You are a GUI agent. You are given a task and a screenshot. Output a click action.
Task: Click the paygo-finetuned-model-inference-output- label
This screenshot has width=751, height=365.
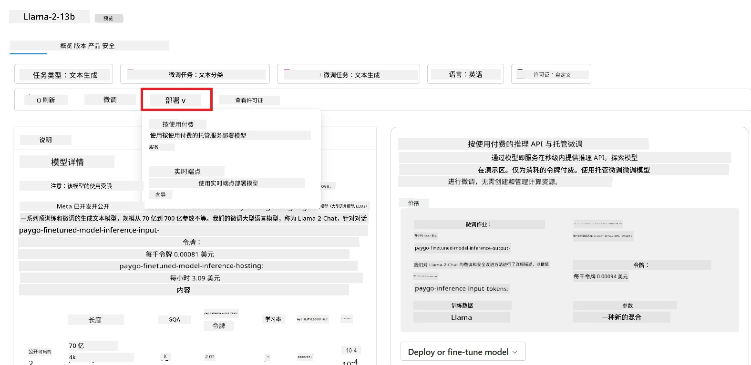(x=462, y=248)
